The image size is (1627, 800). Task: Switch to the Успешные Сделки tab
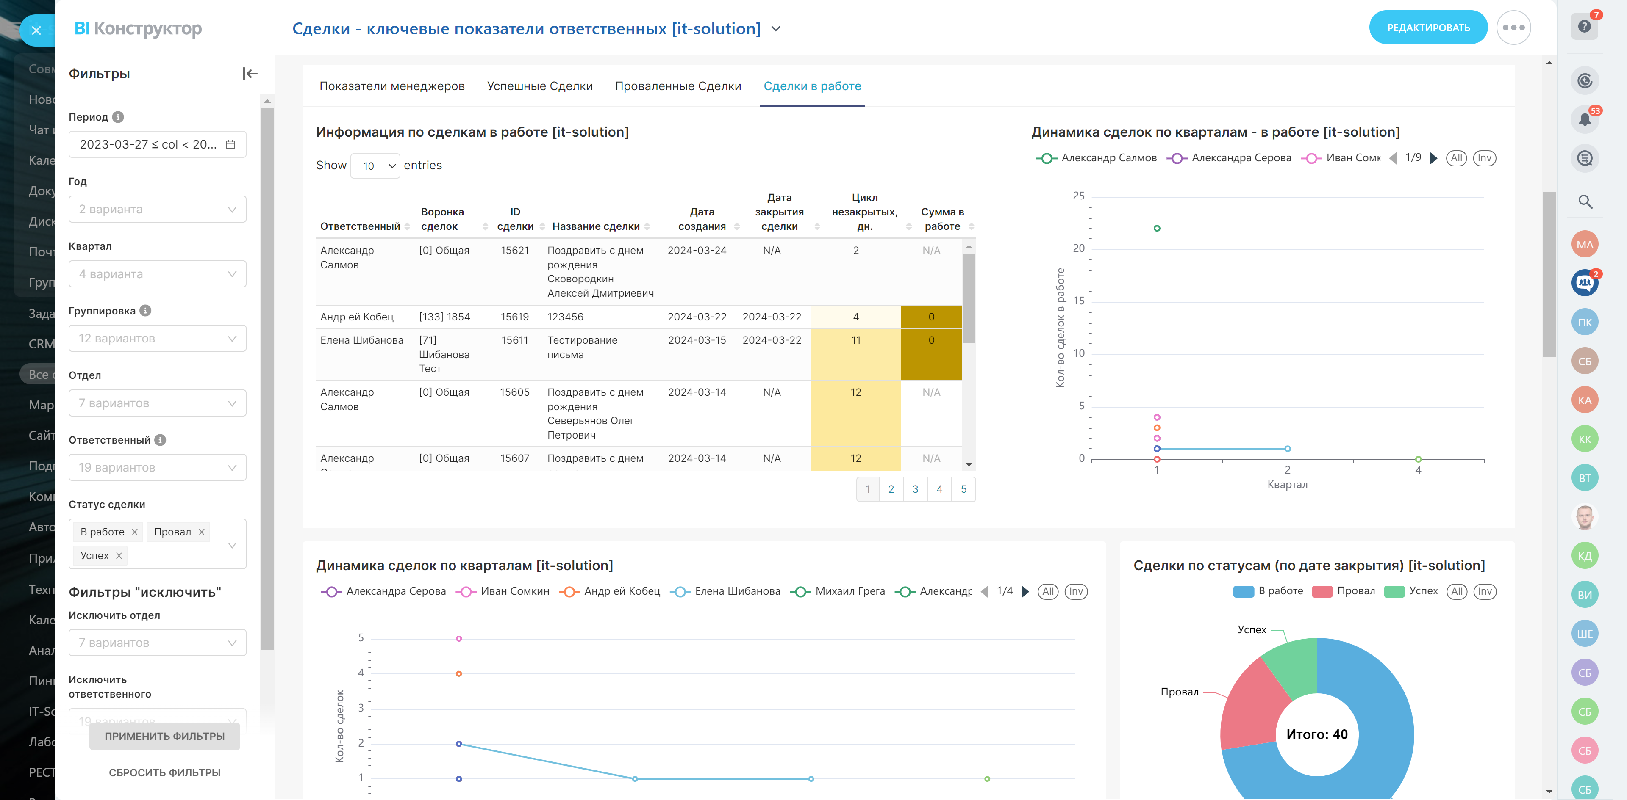pyautogui.click(x=539, y=86)
